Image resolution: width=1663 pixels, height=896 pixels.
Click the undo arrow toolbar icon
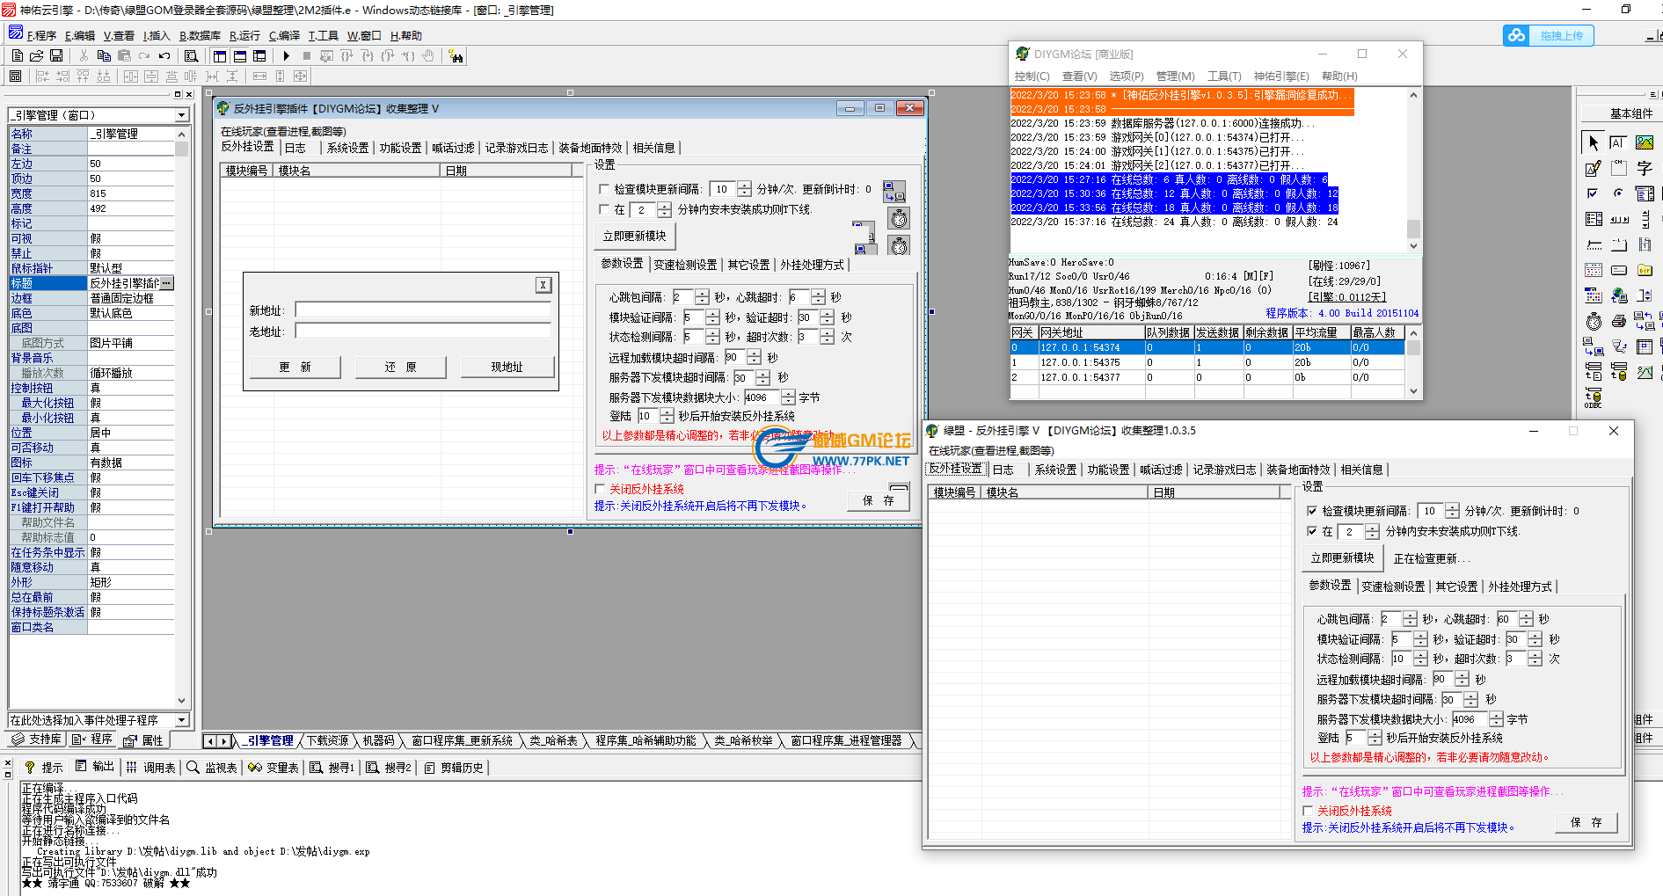164,55
